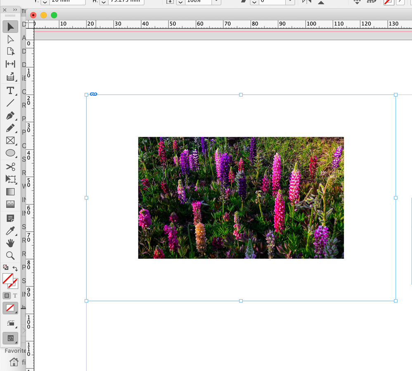Select the Line tool
This screenshot has width=412, height=371.
(10, 103)
